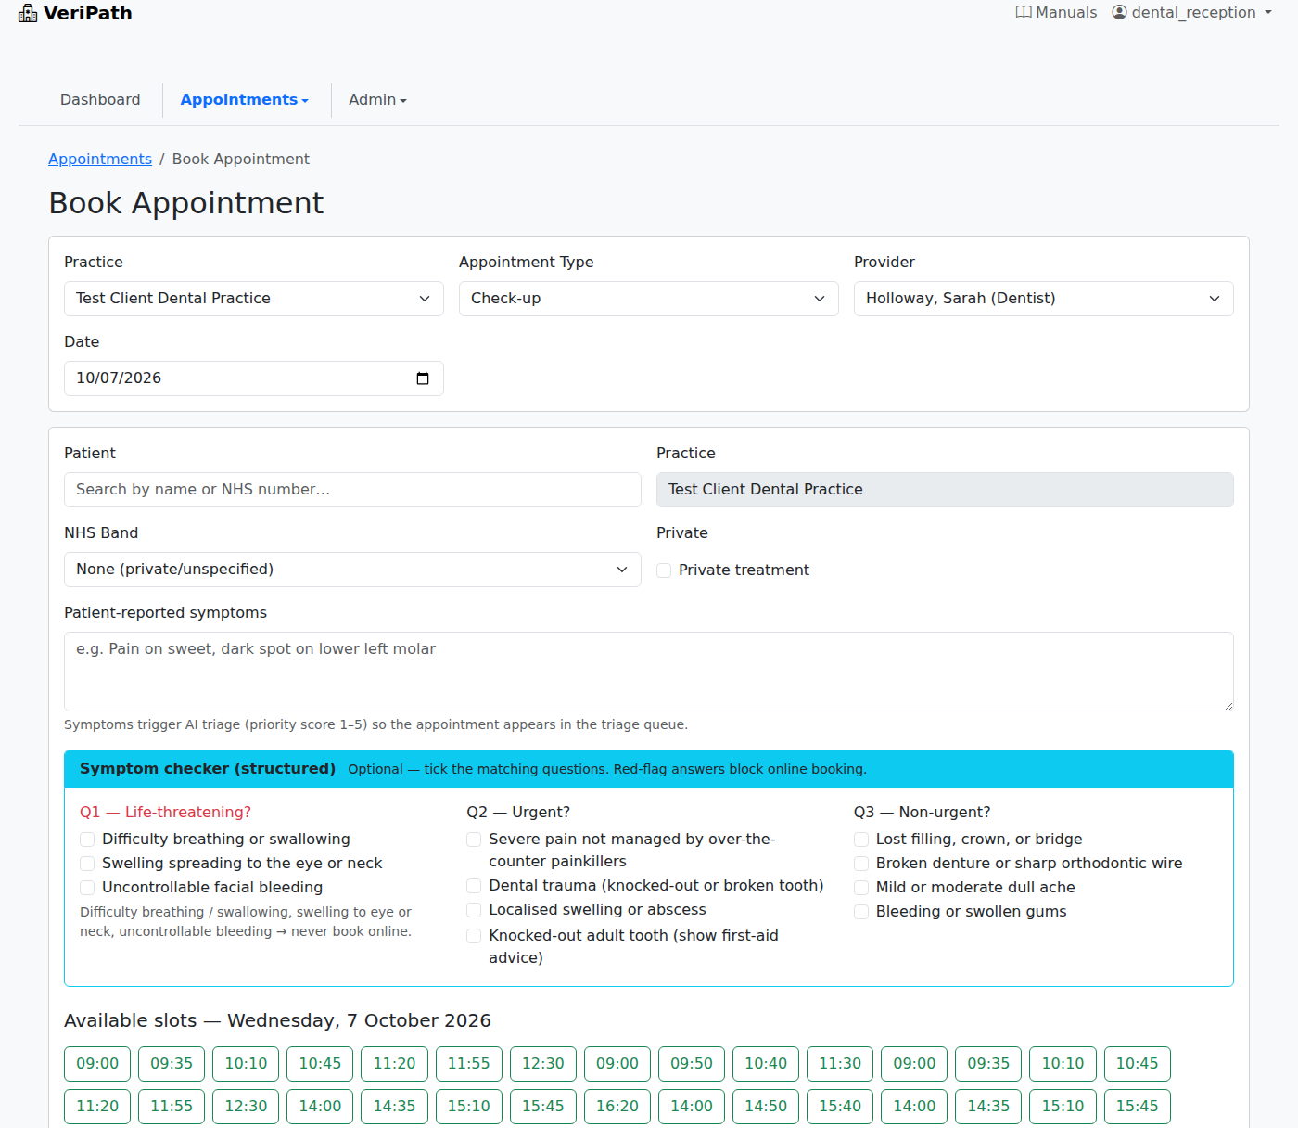This screenshot has width=1298, height=1128.
Task: Click the read-only Practice field in Patient section
Action: tap(945, 490)
